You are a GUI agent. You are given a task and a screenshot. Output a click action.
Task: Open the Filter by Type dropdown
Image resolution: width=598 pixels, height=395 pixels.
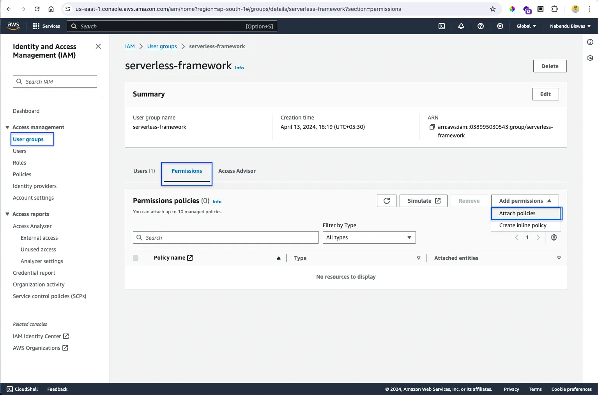(x=369, y=237)
